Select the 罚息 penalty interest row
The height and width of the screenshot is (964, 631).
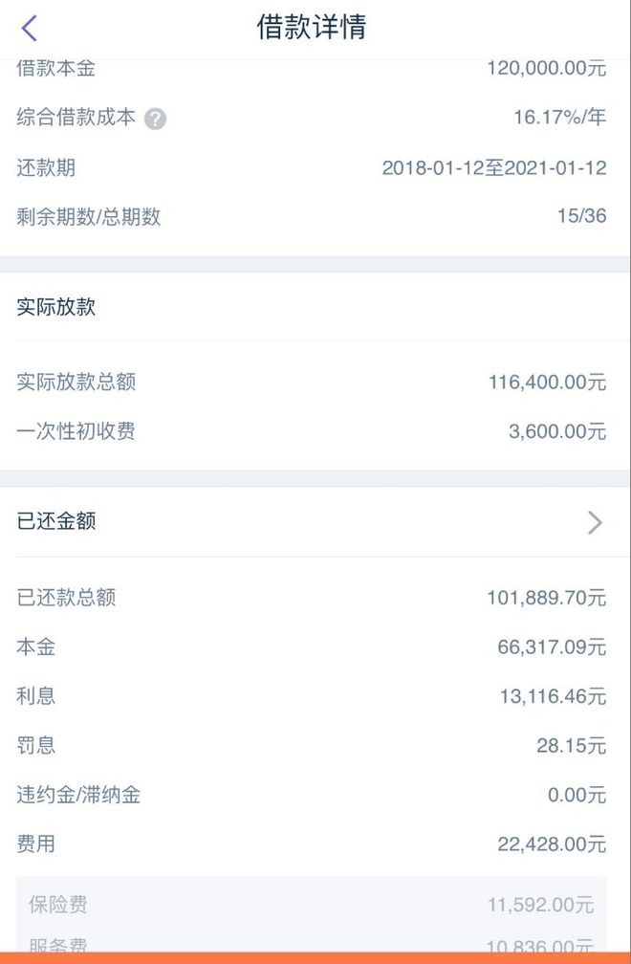tap(315, 745)
